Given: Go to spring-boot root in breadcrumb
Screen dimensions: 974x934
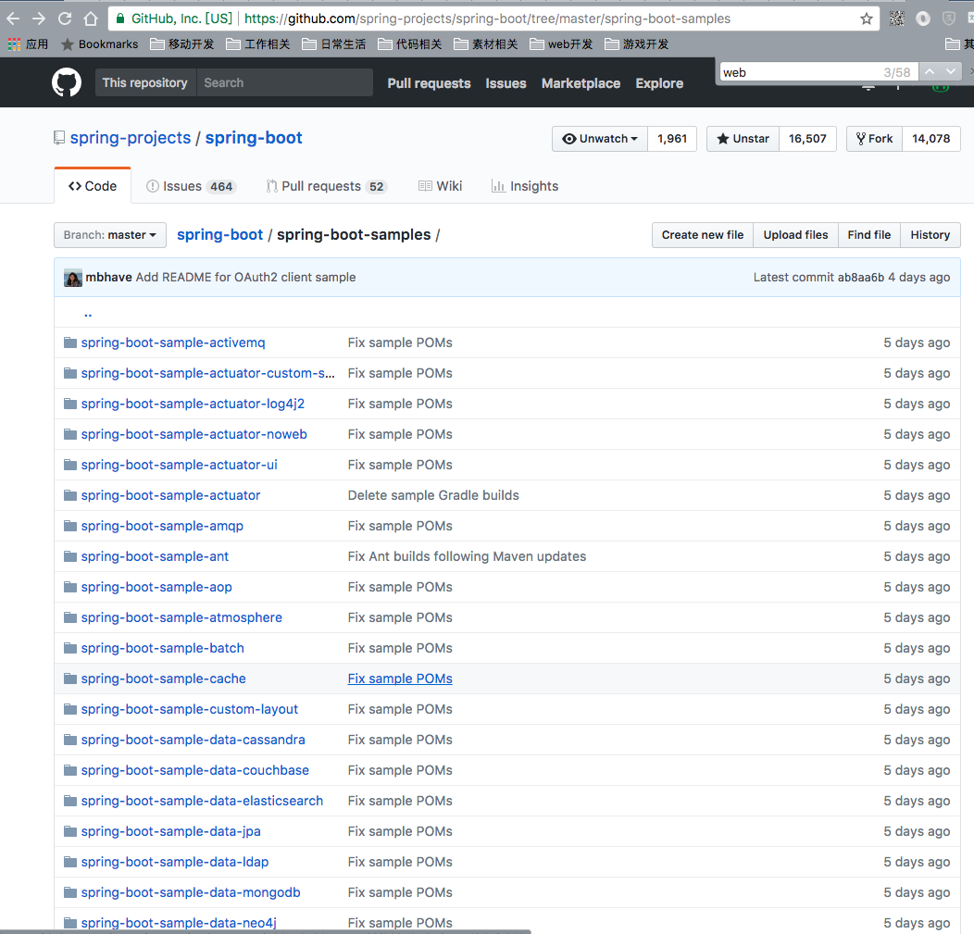Looking at the screenshot, I should [220, 235].
